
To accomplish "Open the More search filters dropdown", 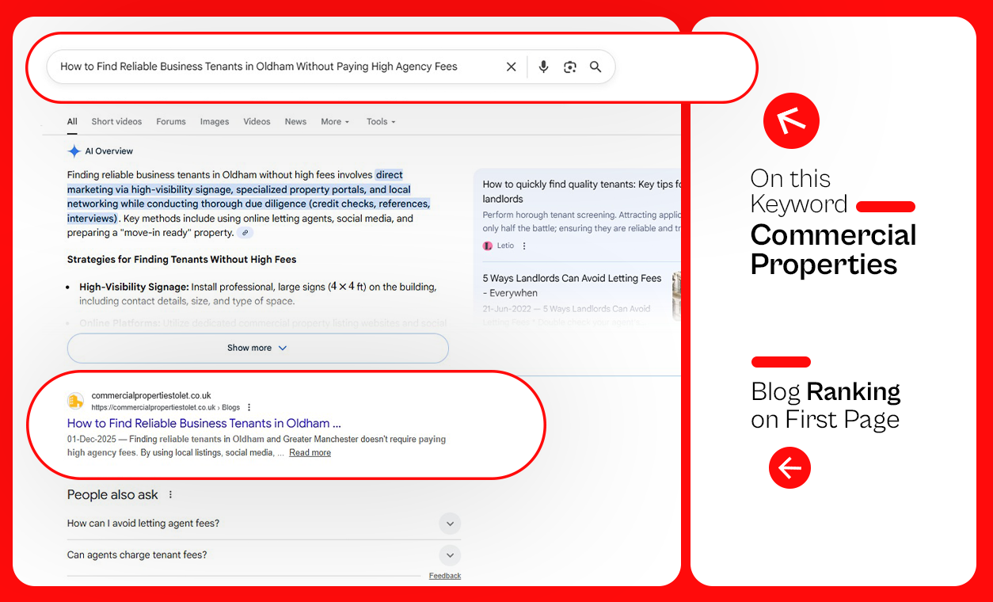I will tap(335, 122).
